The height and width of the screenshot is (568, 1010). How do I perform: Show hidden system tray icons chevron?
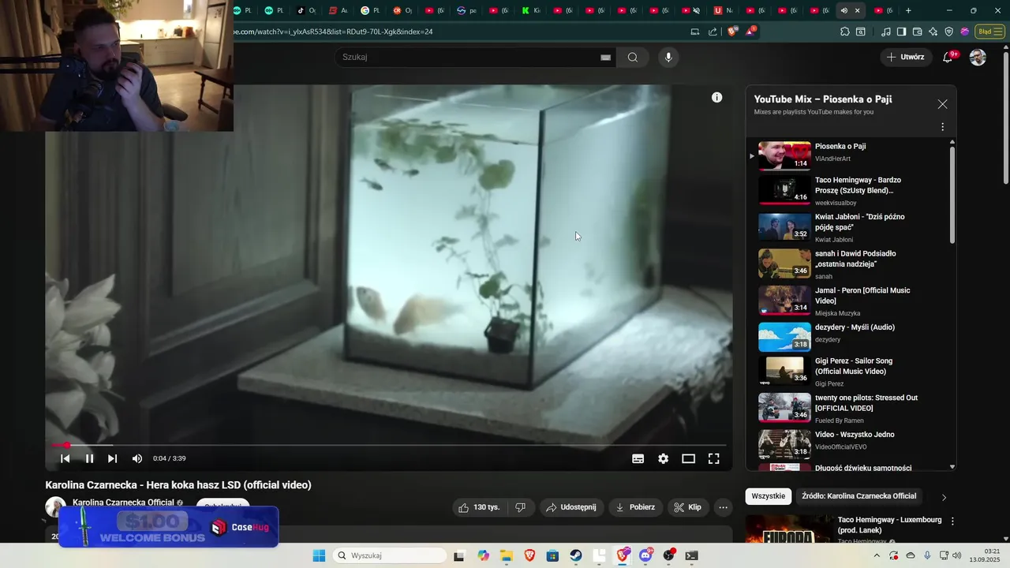pyautogui.click(x=876, y=555)
